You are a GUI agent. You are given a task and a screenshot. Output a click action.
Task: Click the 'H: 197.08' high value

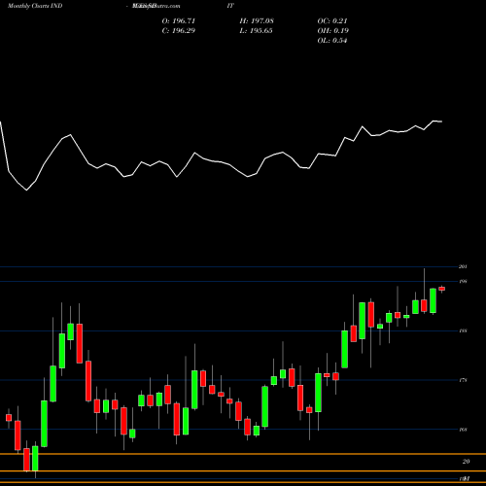[x=257, y=21]
